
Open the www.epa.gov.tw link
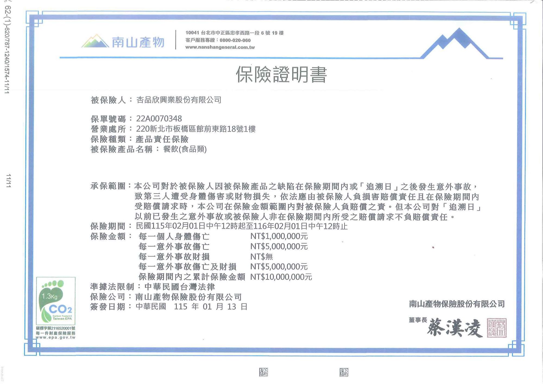[x=55, y=337]
